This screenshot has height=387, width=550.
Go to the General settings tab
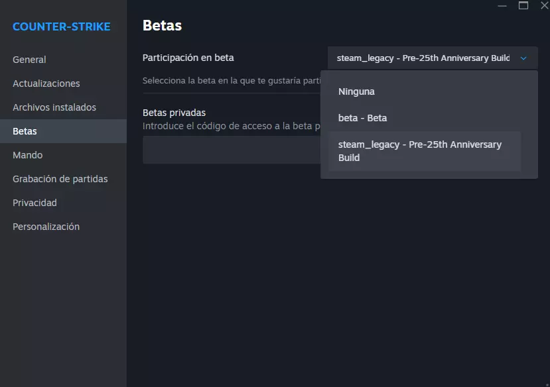click(x=29, y=60)
